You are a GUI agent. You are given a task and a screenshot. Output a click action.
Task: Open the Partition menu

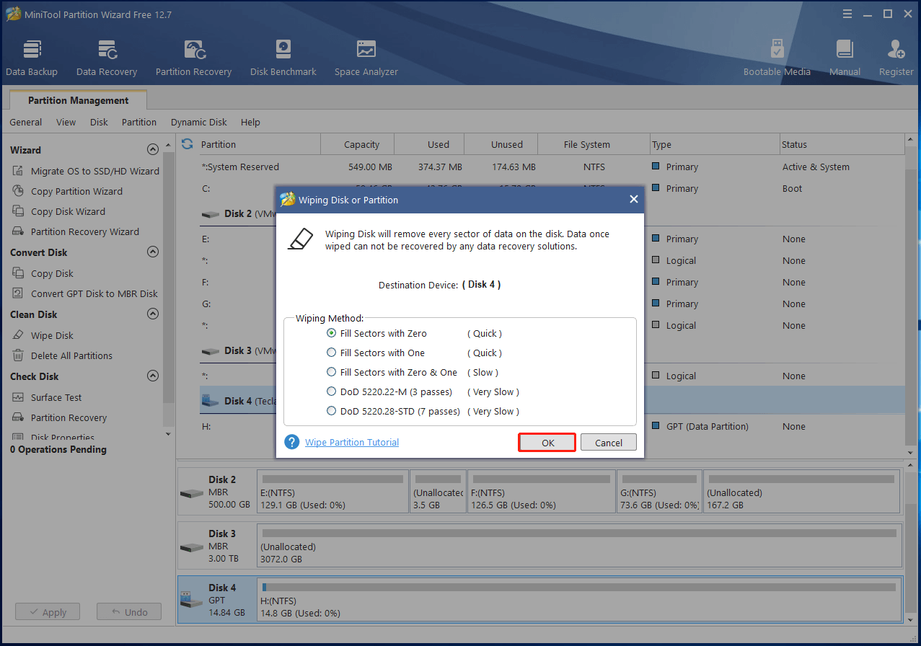tap(139, 122)
